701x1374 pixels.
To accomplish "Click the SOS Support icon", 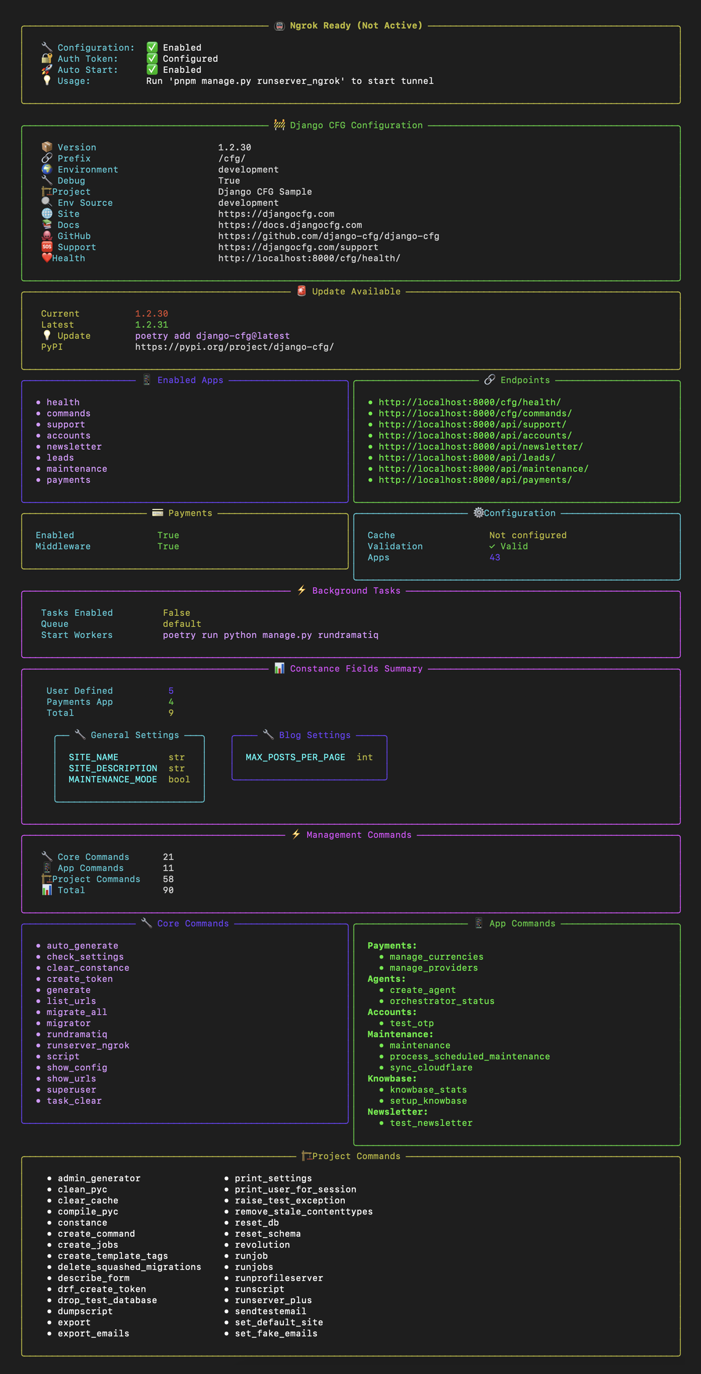I will tap(47, 247).
